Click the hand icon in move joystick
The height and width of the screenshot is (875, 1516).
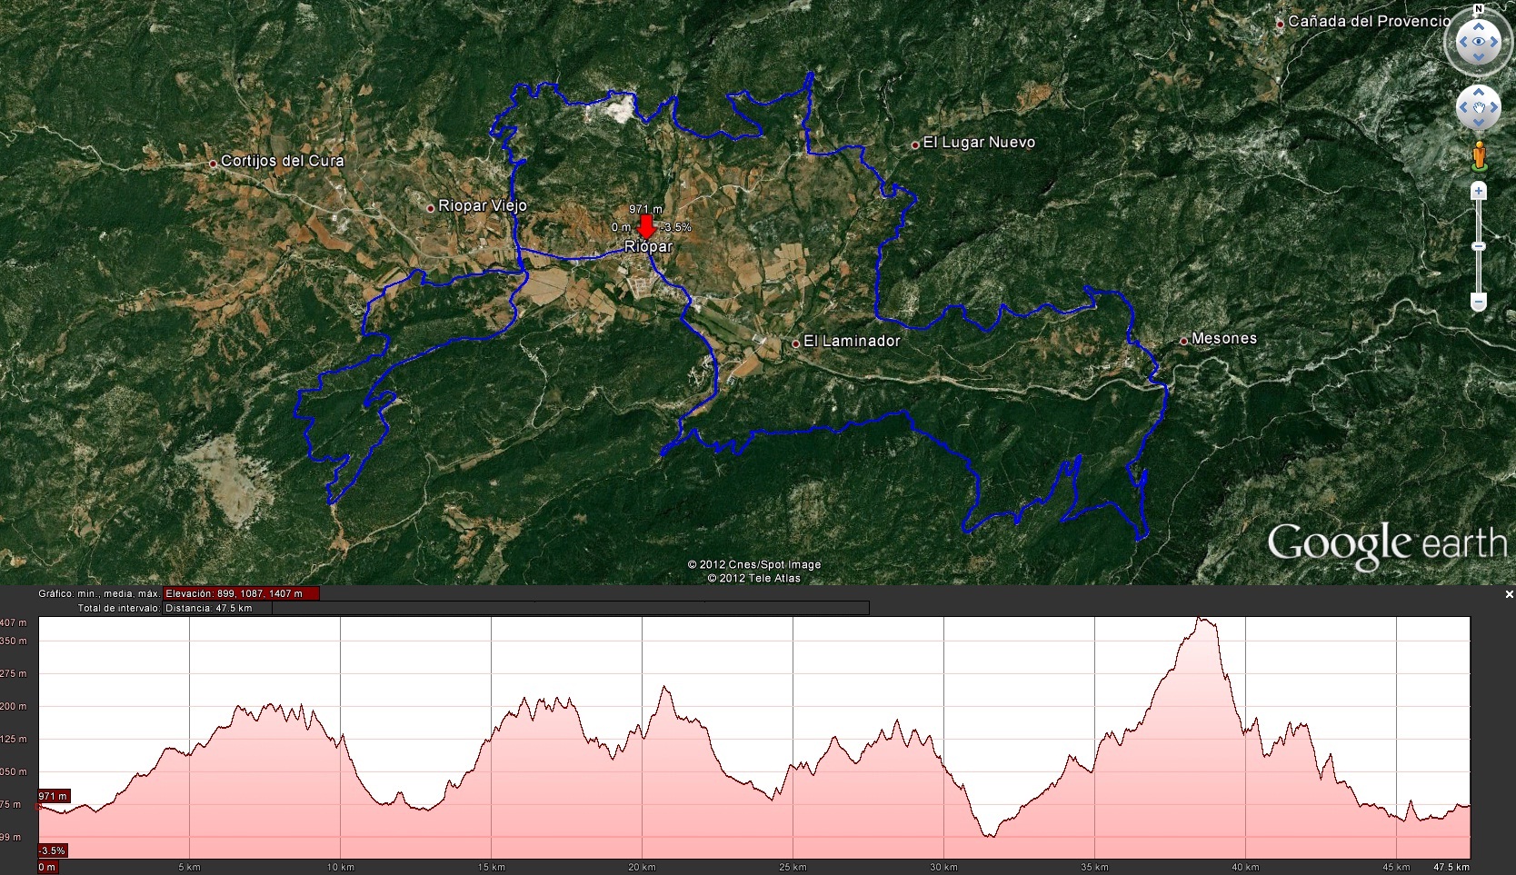tap(1479, 108)
